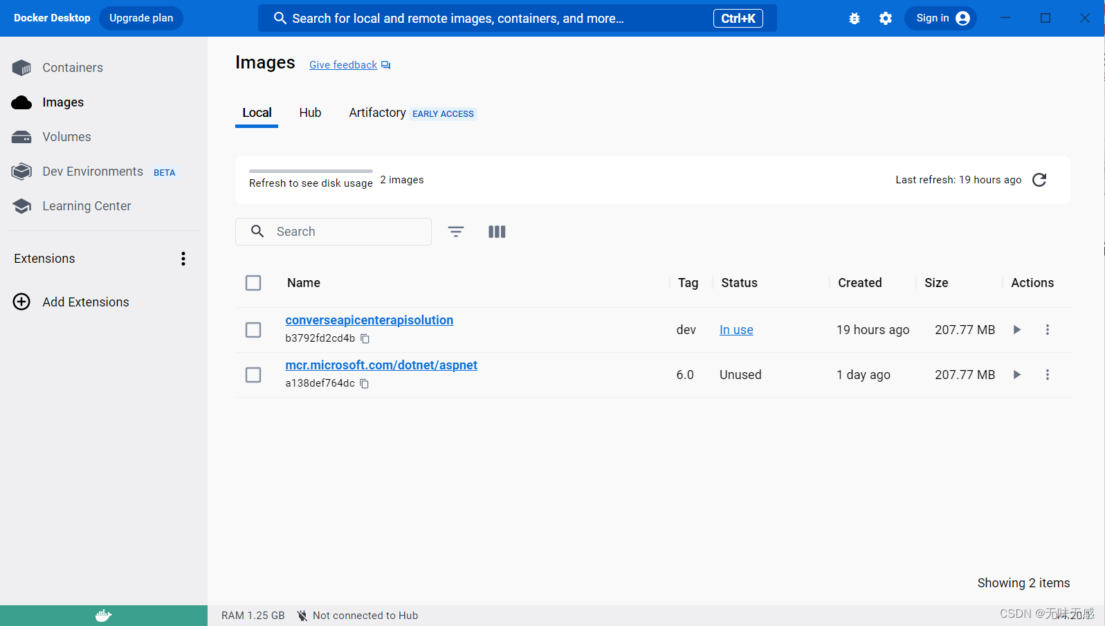Open the troubleshoot bug icon

coord(855,19)
